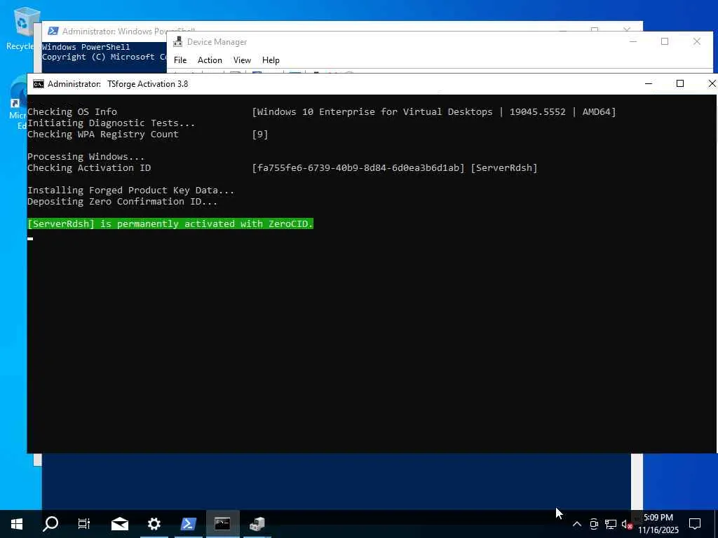
Task: Close the TSforge Activation window
Action: click(x=711, y=84)
